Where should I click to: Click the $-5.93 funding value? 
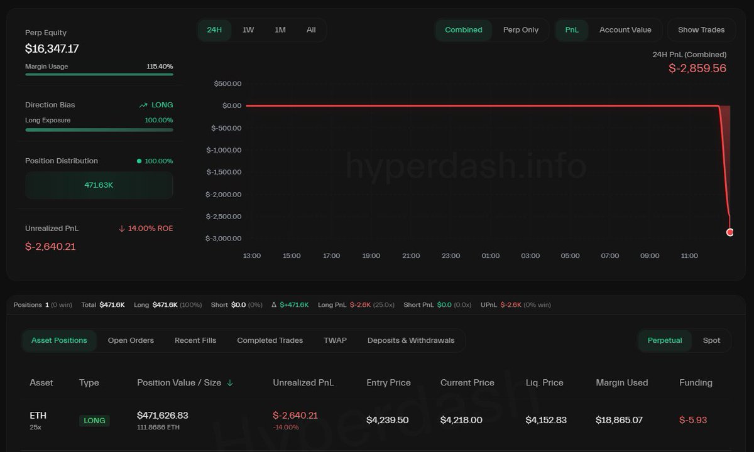pyautogui.click(x=693, y=420)
